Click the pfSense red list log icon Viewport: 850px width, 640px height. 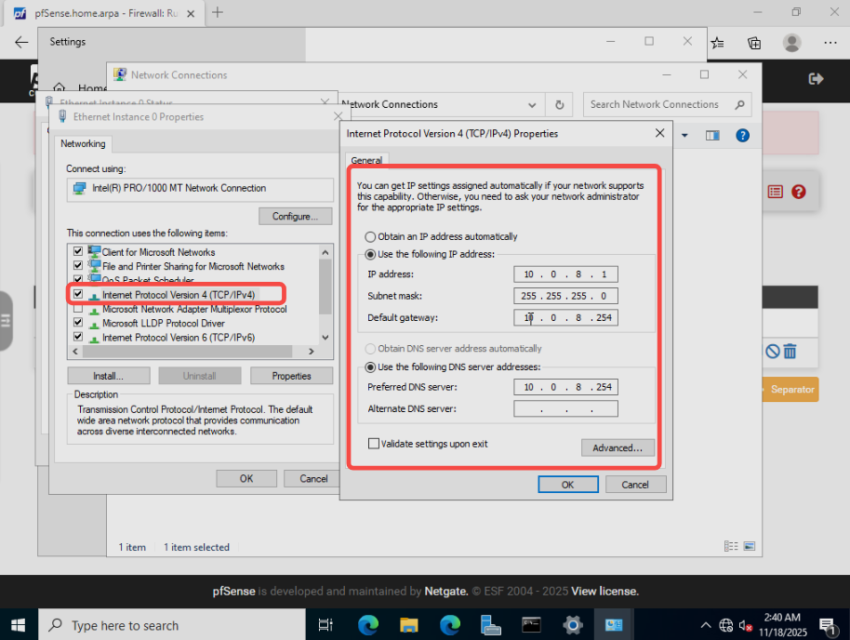[776, 192]
